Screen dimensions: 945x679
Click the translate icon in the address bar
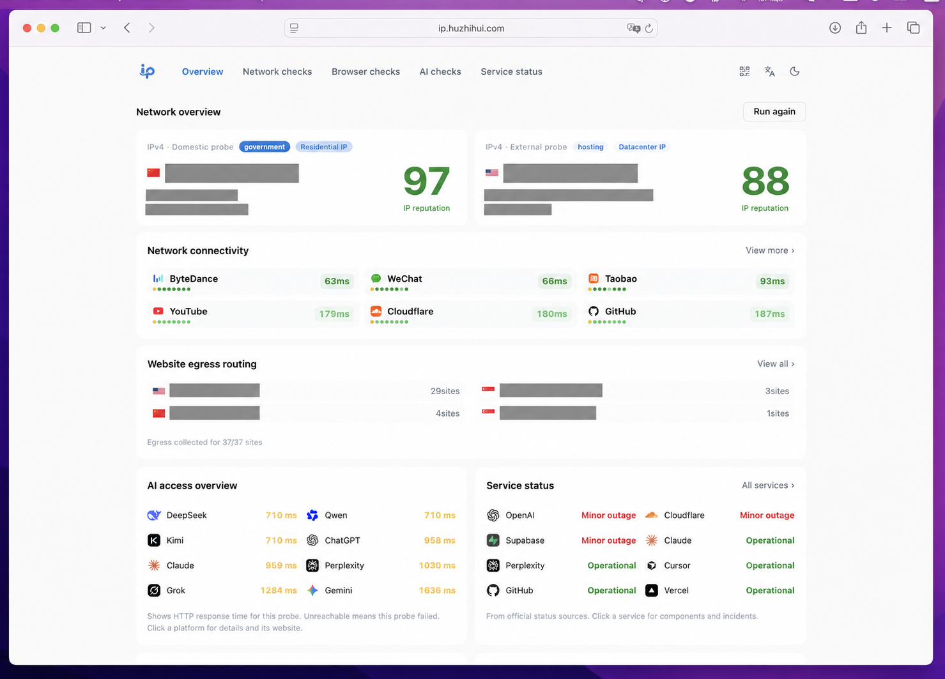pyautogui.click(x=633, y=28)
